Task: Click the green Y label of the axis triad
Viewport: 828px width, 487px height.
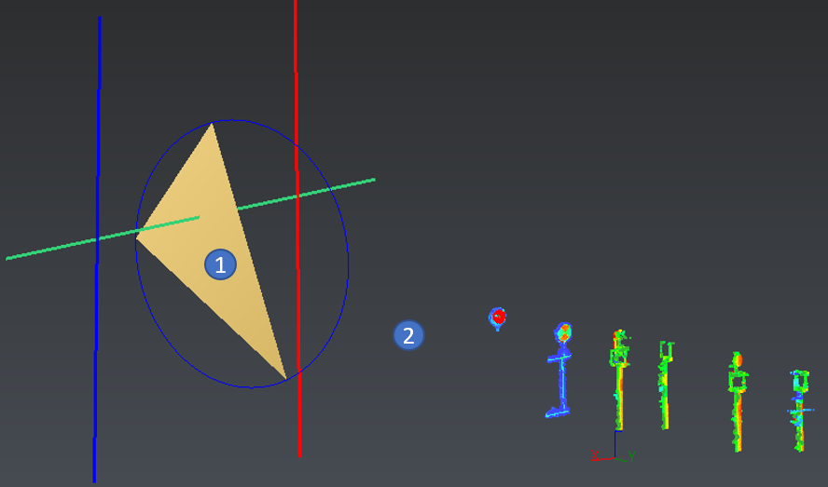Action: point(631,456)
